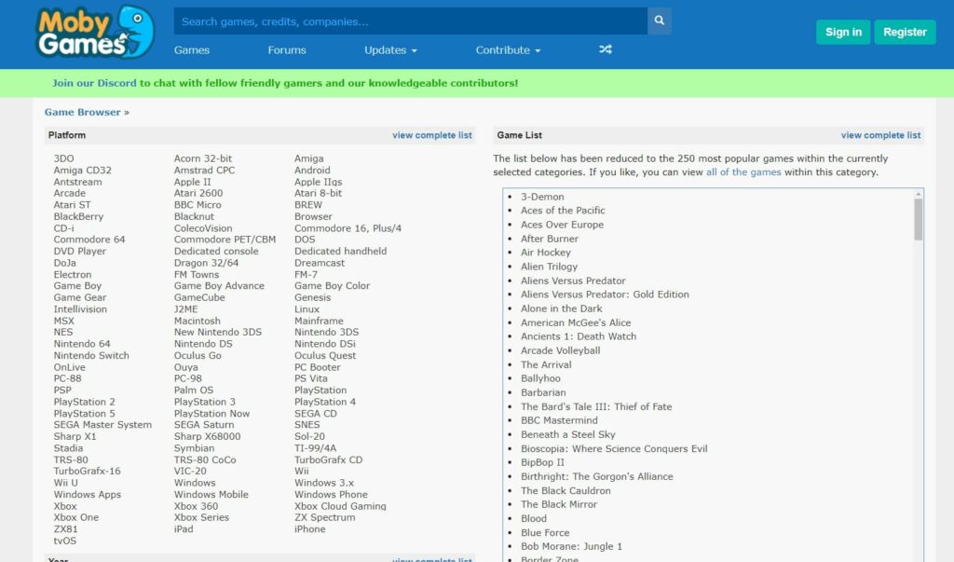954x562 pixels.
Task: Select the PlayStation Now platform
Action: (x=211, y=414)
